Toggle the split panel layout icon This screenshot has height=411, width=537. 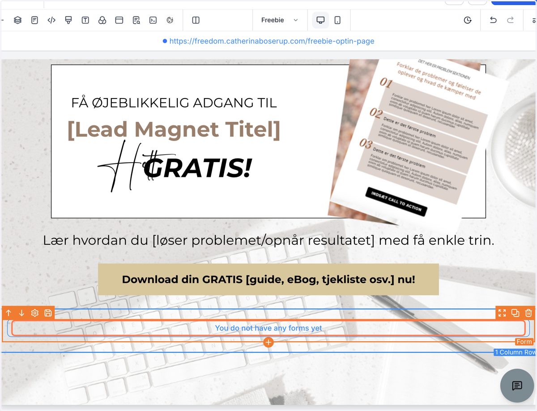(x=196, y=20)
